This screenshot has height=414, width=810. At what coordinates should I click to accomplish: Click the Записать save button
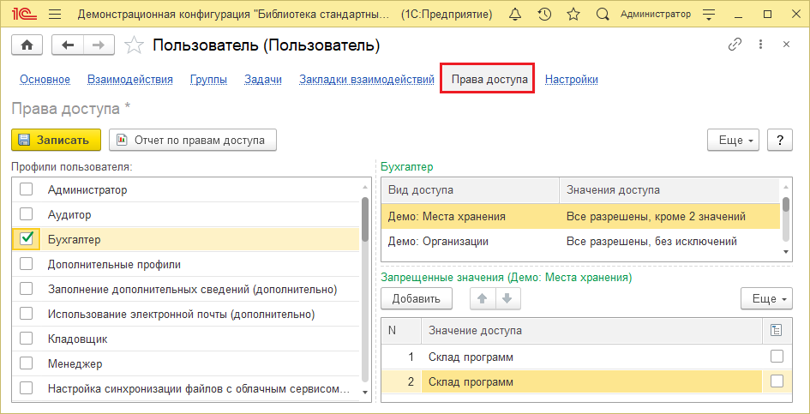click(x=56, y=140)
